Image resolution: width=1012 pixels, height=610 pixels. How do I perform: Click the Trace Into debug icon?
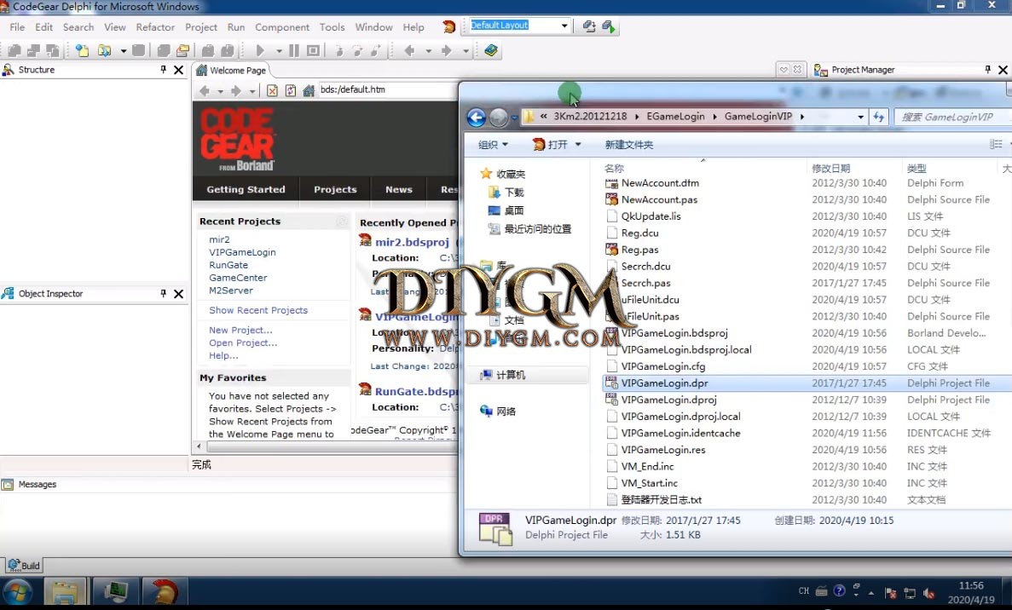coord(338,50)
